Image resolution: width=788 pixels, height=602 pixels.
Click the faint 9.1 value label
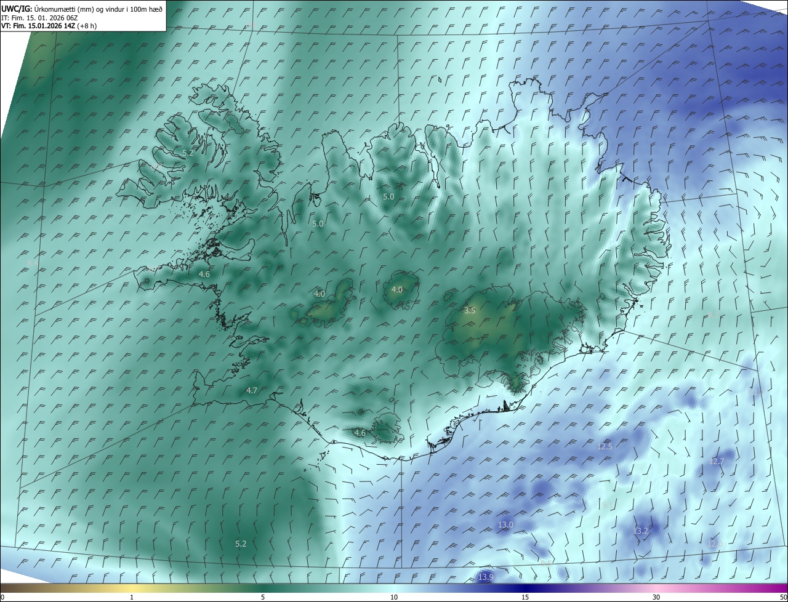coord(608,505)
